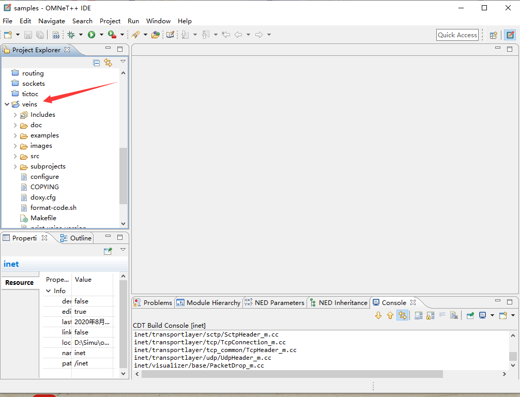Click the Save toolbar icon
520x397 pixels.
(28, 35)
